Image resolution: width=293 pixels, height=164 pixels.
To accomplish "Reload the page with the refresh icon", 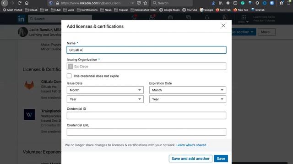I will click(x=19, y=3).
